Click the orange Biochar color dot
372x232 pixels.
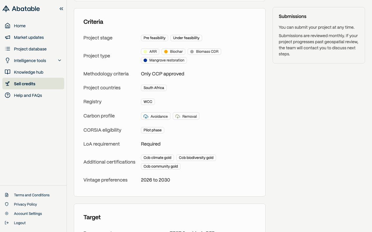[x=166, y=52]
